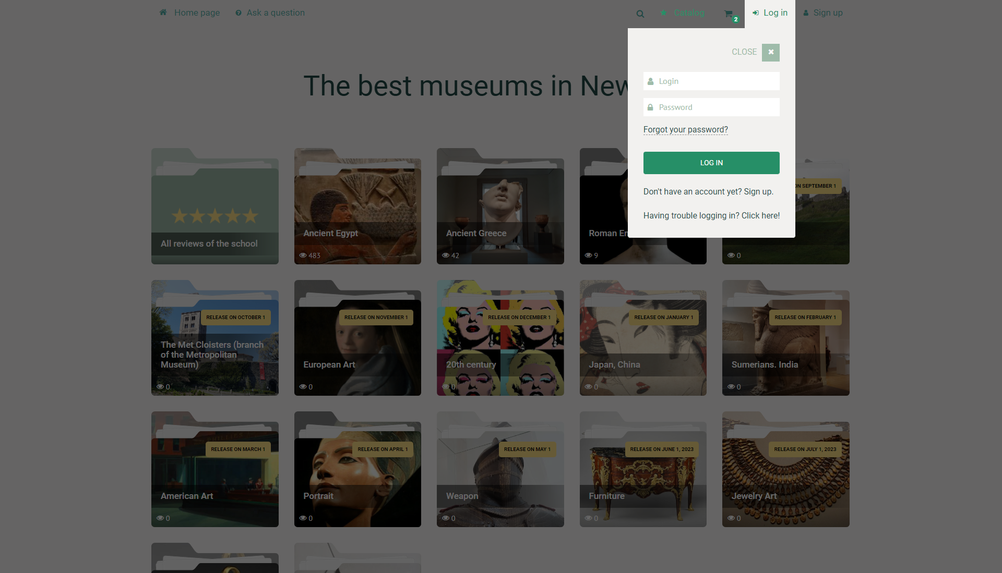This screenshot has height=573, width=1002.
Task: Click the eye views icon on European Art
Action: point(303,387)
